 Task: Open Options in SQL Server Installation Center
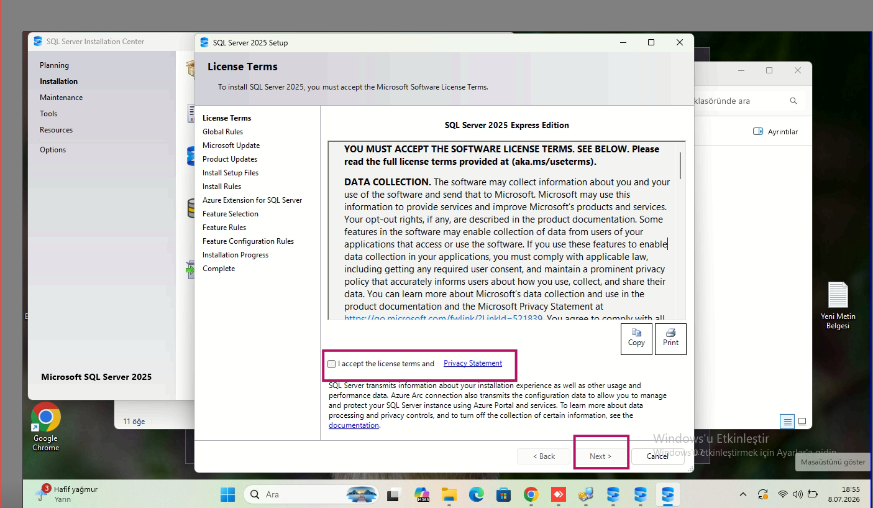[x=53, y=150]
